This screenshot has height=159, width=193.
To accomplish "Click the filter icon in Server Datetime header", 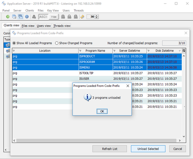I will pos(115,51).
